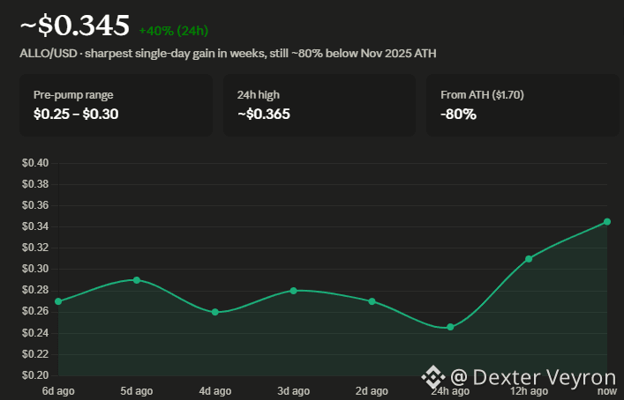Click the 5d ago data point

[137, 280]
